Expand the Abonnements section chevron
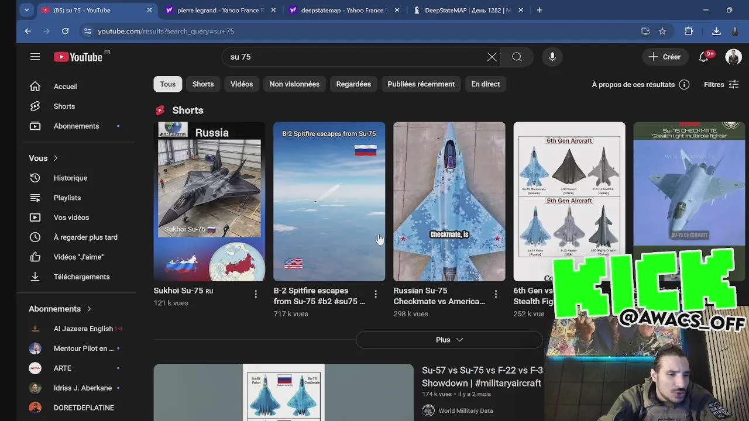 point(89,309)
